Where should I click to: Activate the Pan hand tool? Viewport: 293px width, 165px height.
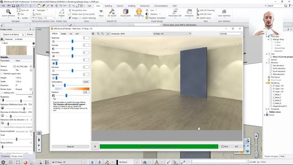click(21, 14)
